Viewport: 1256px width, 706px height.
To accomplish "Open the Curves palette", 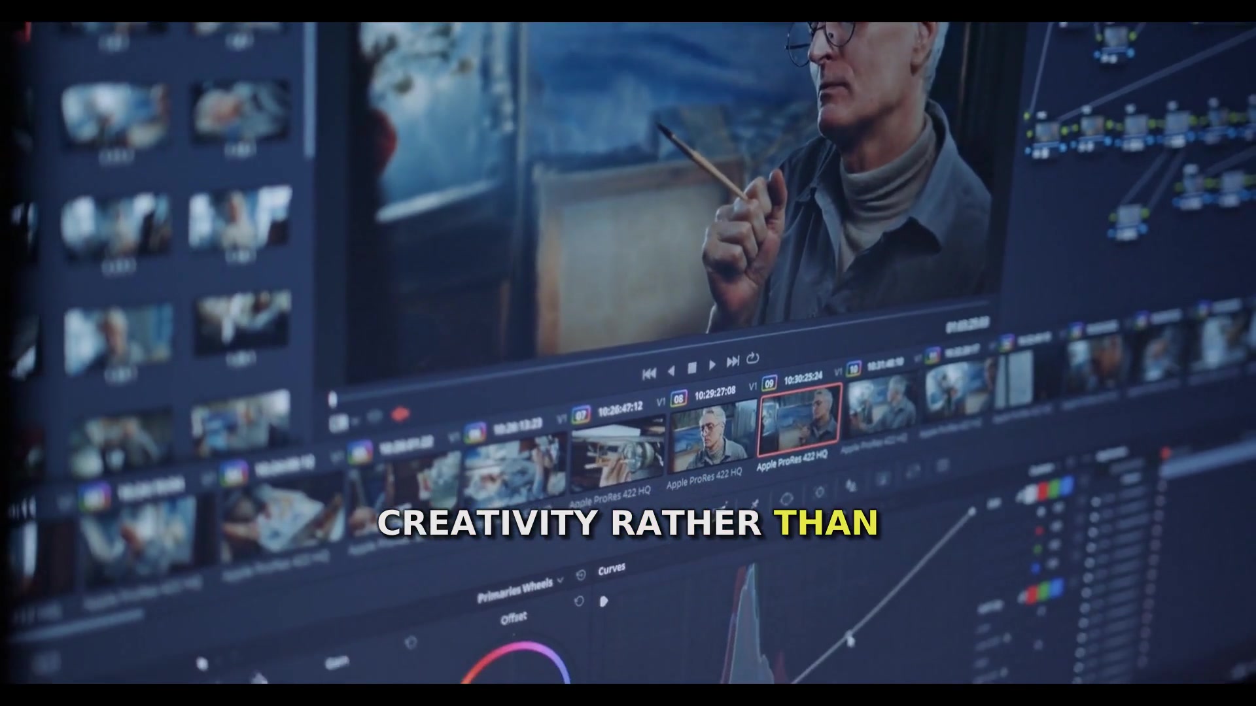I will 612,569.
